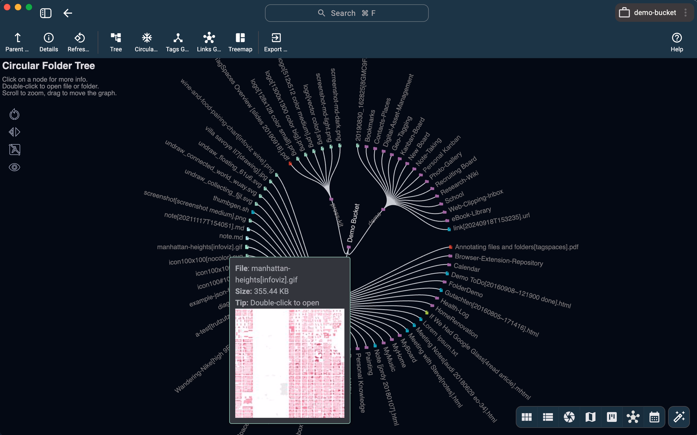Click the rotate graph icon
697x435 pixels.
point(14,114)
